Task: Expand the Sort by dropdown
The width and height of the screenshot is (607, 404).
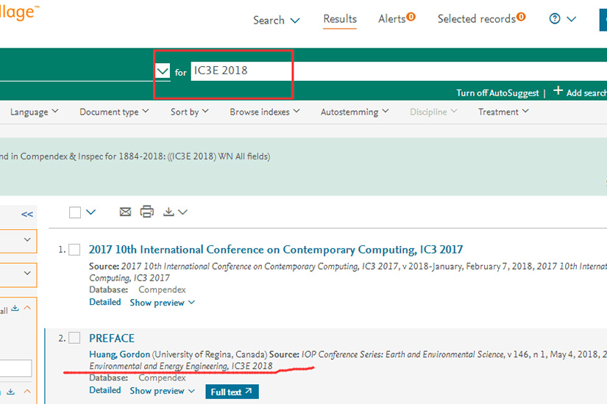Action: [189, 112]
